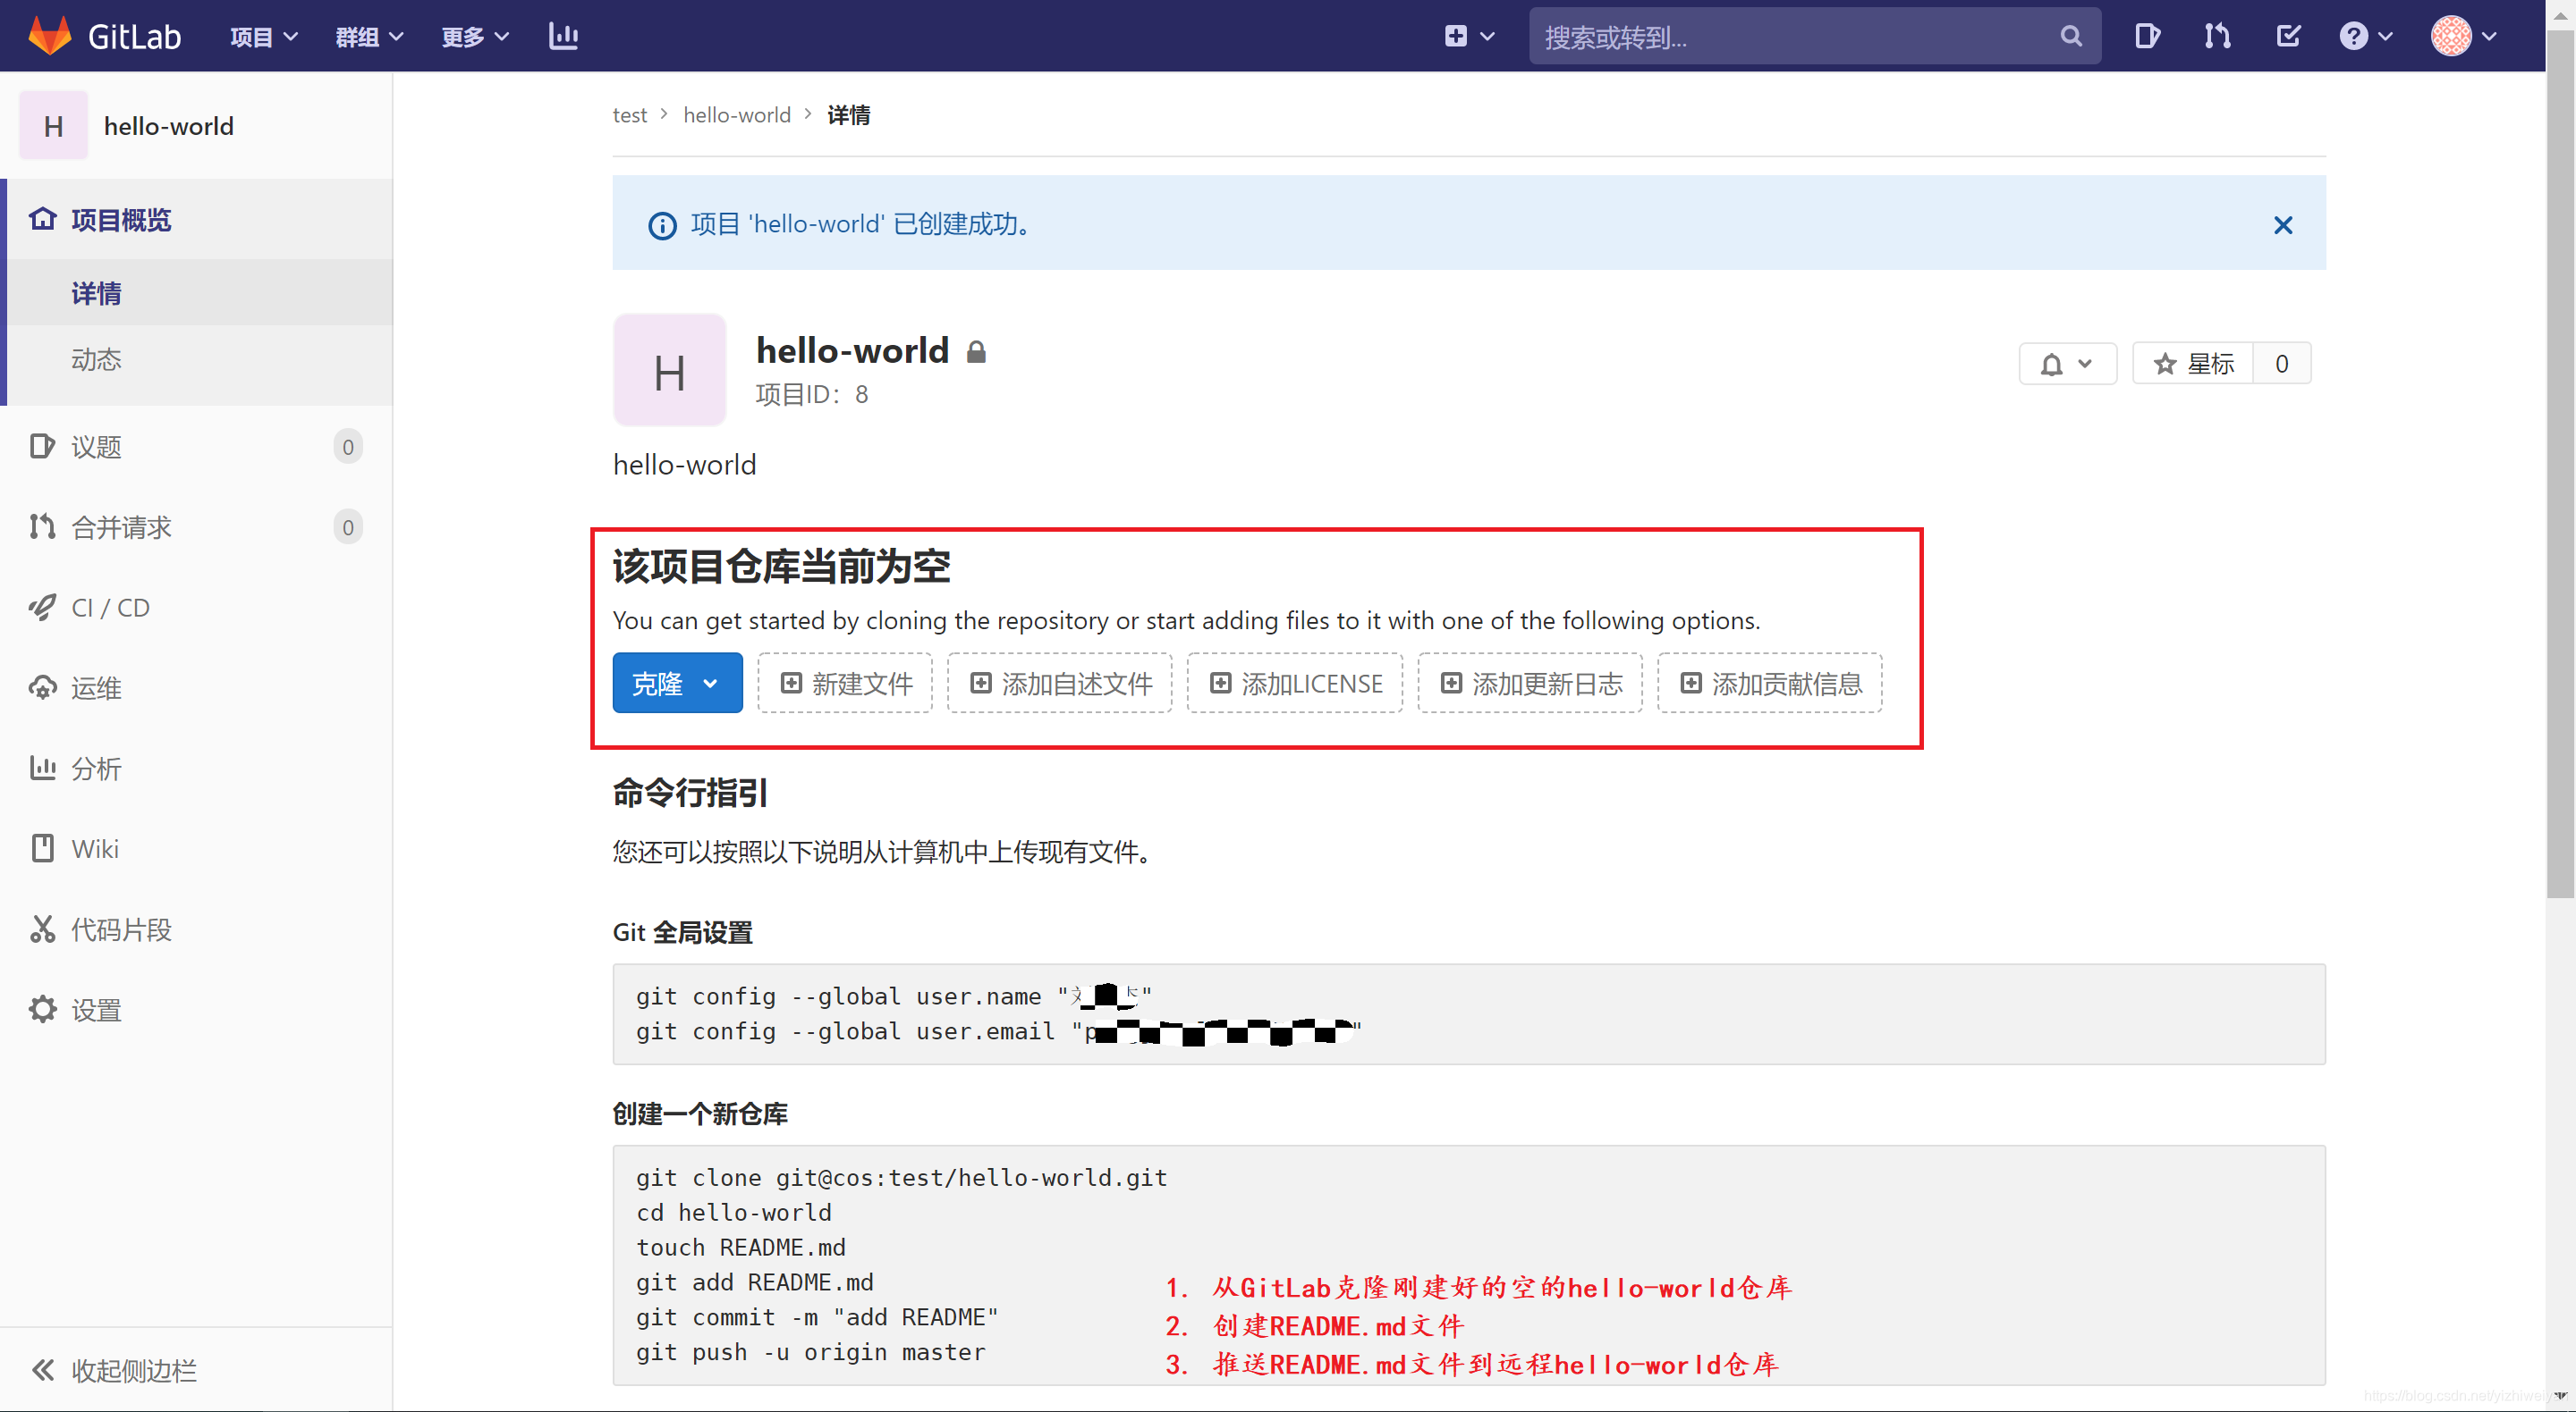This screenshot has height=1412, width=2576.
Task: Expand the 克隆 clone dropdown
Action: click(677, 683)
